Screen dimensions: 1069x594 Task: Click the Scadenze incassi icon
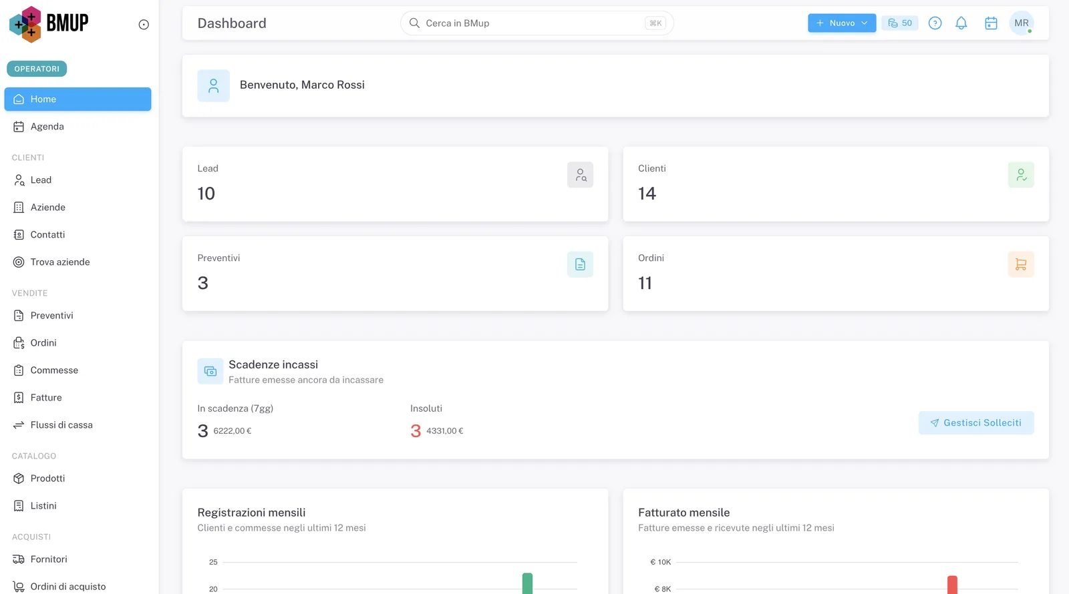210,371
